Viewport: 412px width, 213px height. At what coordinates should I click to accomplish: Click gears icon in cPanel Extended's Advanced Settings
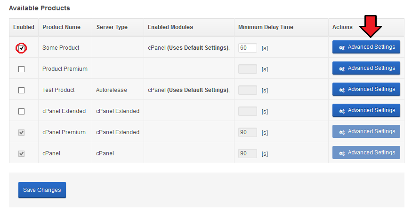pos(341,111)
